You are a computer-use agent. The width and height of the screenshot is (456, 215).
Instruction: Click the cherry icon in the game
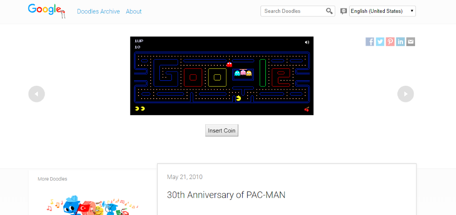306,109
